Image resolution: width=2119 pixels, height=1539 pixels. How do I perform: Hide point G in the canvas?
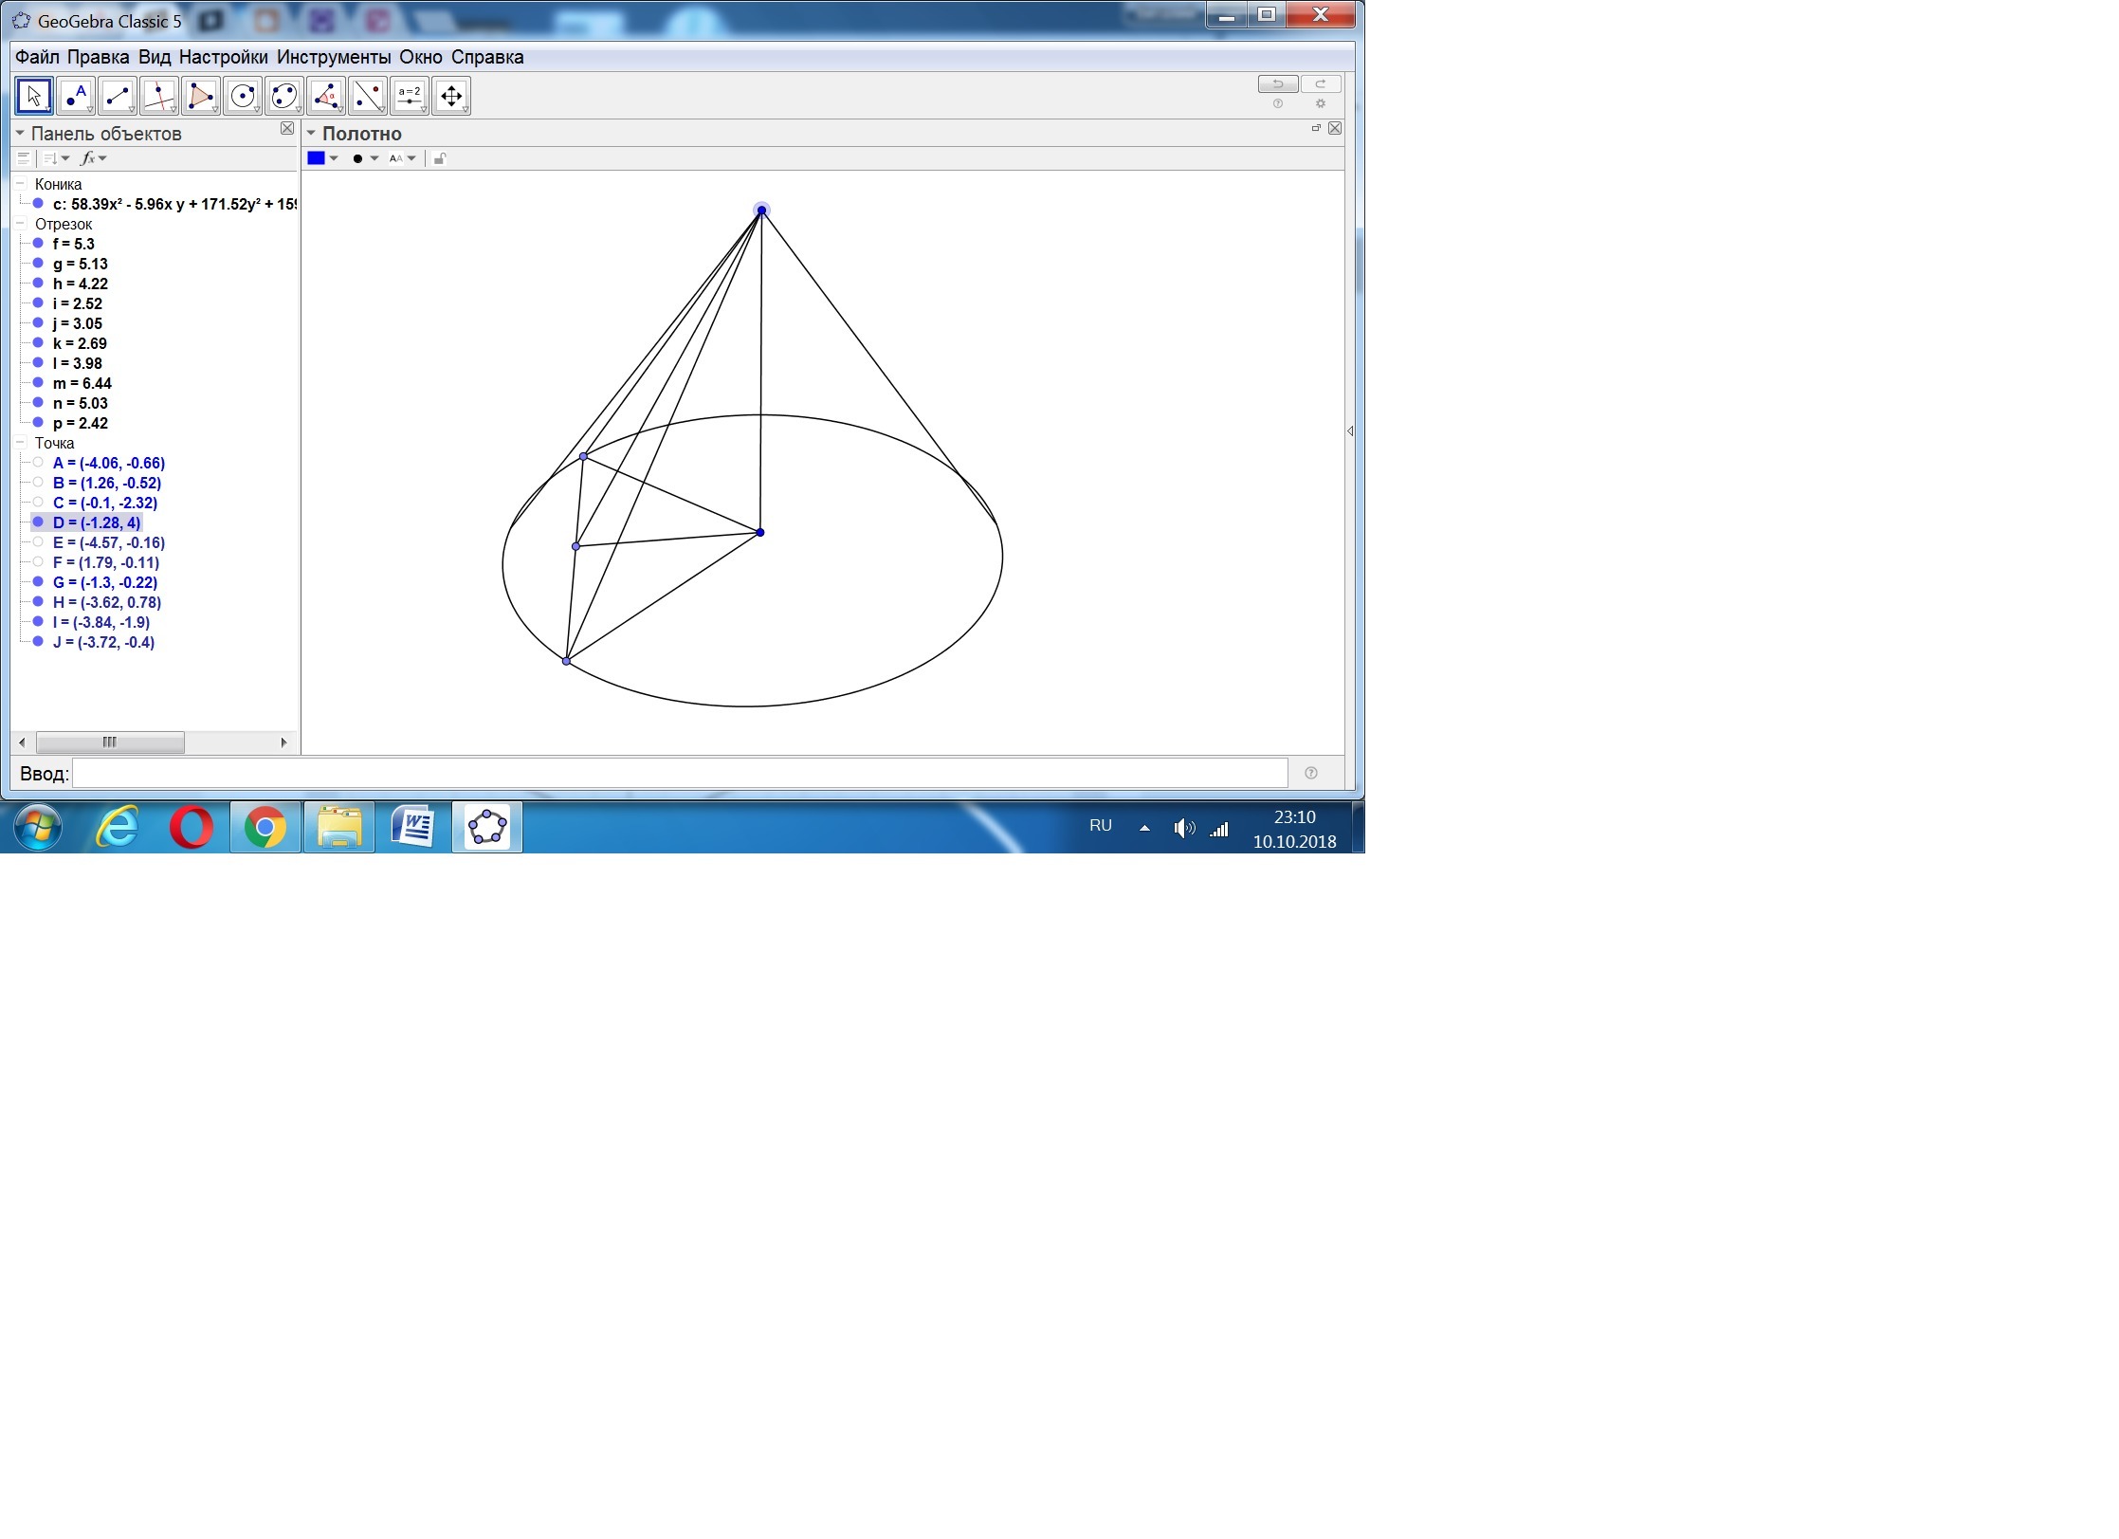[38, 582]
